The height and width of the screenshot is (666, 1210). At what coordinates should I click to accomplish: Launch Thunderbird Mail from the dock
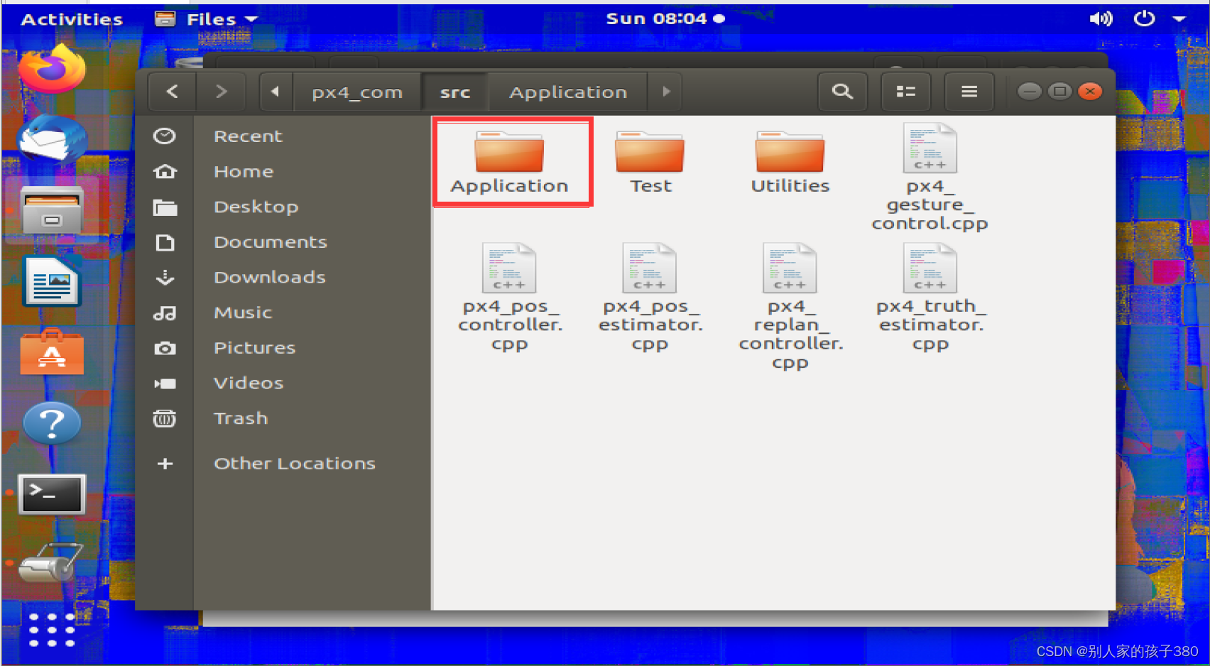[52, 138]
